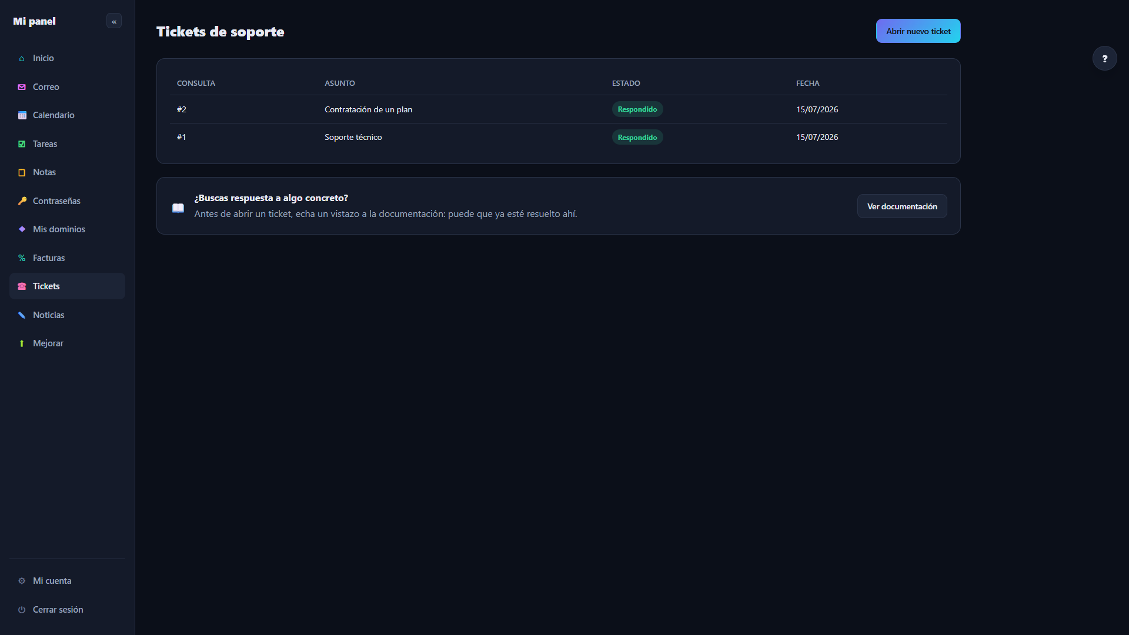Click the date 15/07/2026 of ticket #1
Image resolution: width=1129 pixels, height=635 pixels.
tap(817, 137)
